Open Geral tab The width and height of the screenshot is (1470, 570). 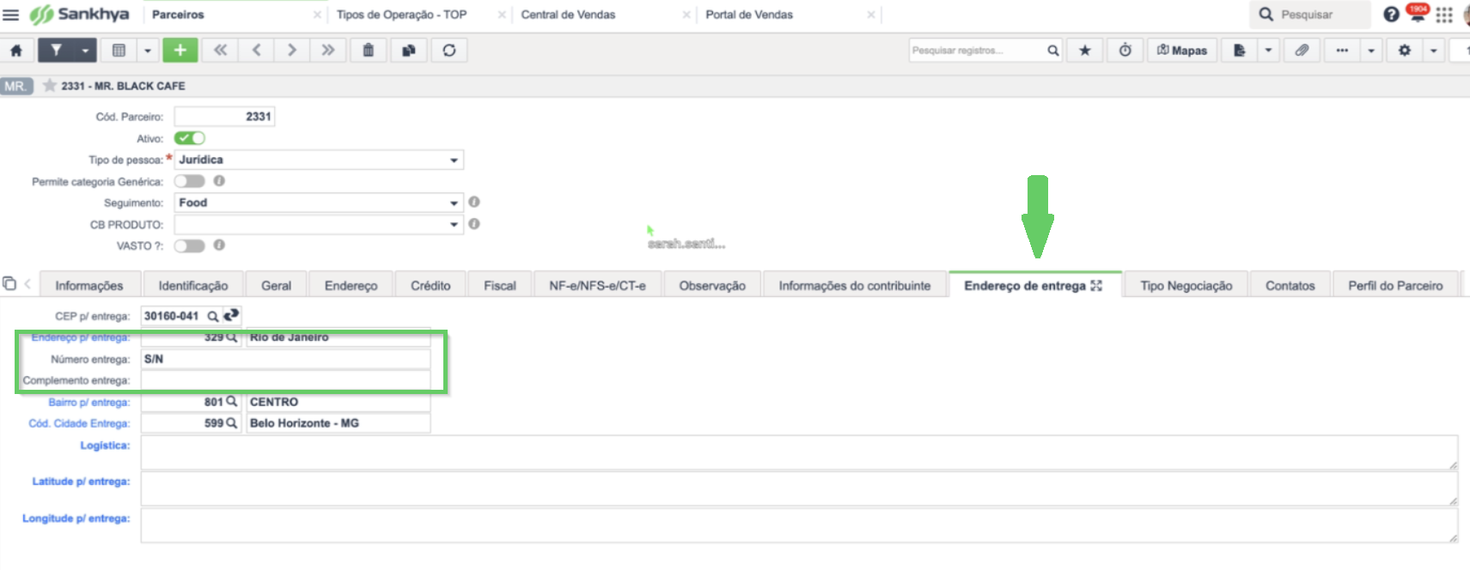(x=277, y=286)
